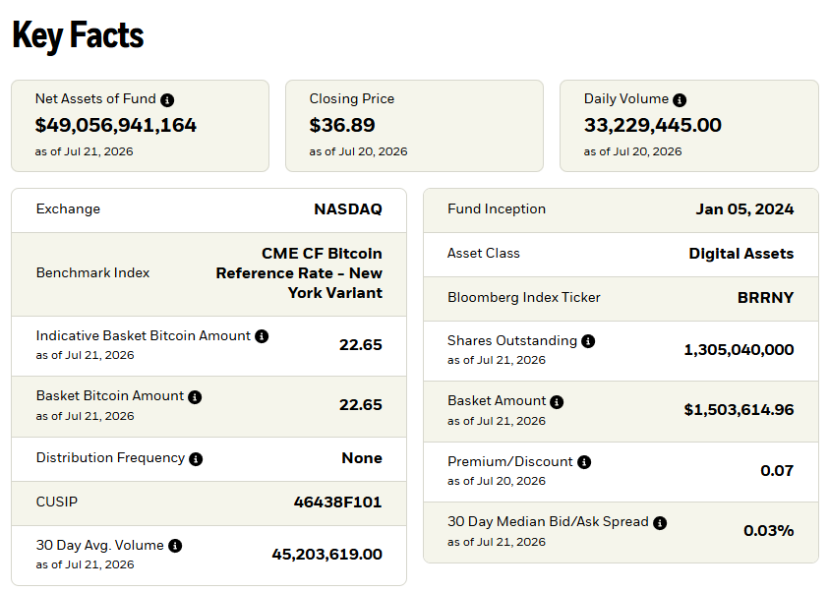829x592 pixels.
Task: Click the Key Facts heading
Action: (78, 36)
